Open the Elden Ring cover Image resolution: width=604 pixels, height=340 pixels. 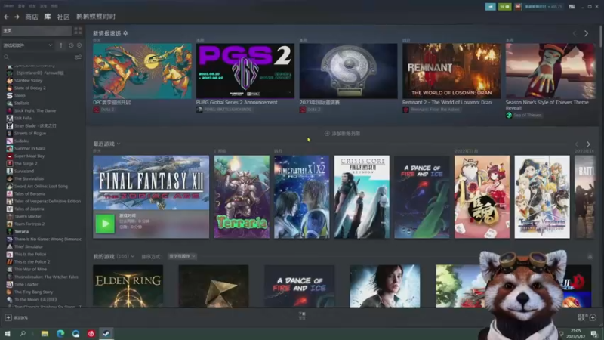(x=128, y=286)
